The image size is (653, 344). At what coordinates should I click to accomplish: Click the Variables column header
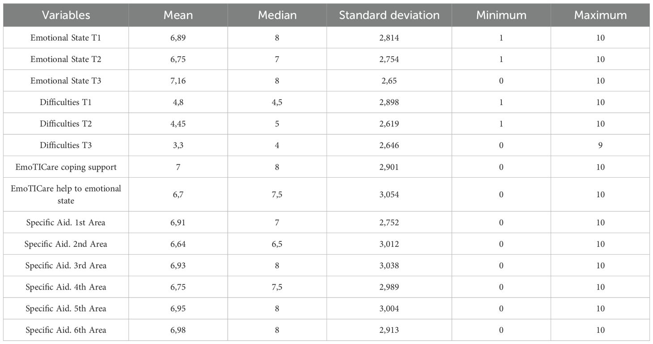pyautogui.click(x=66, y=15)
